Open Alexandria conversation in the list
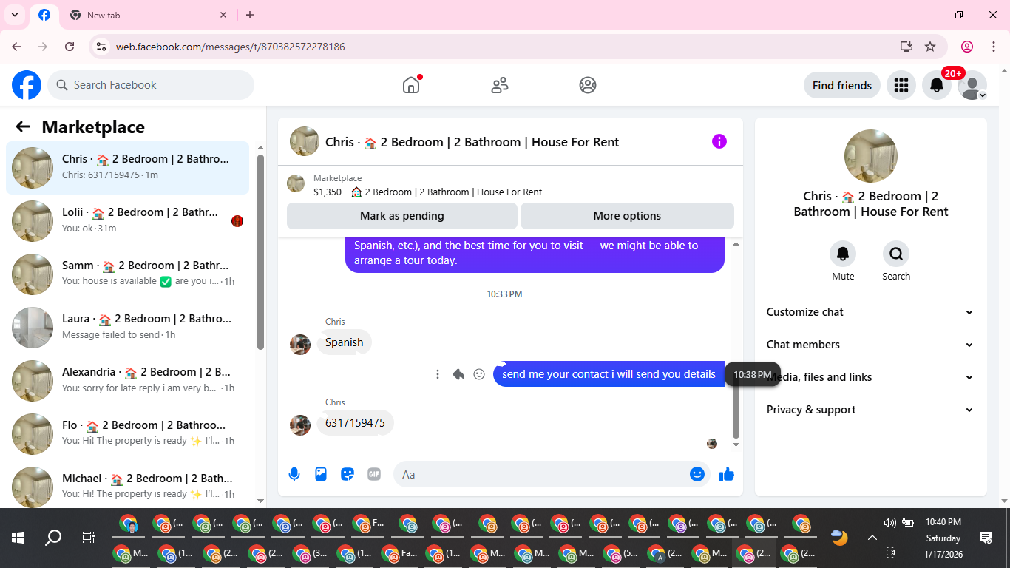 (x=127, y=380)
